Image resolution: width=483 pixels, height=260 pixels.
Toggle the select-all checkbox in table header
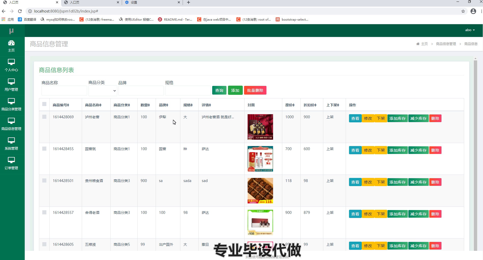44,104
